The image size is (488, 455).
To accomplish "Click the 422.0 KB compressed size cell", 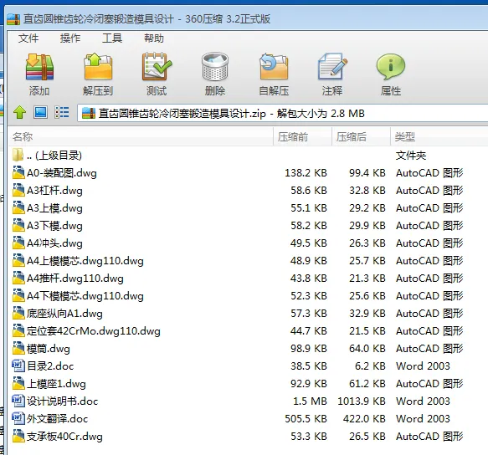I will click(x=364, y=419).
